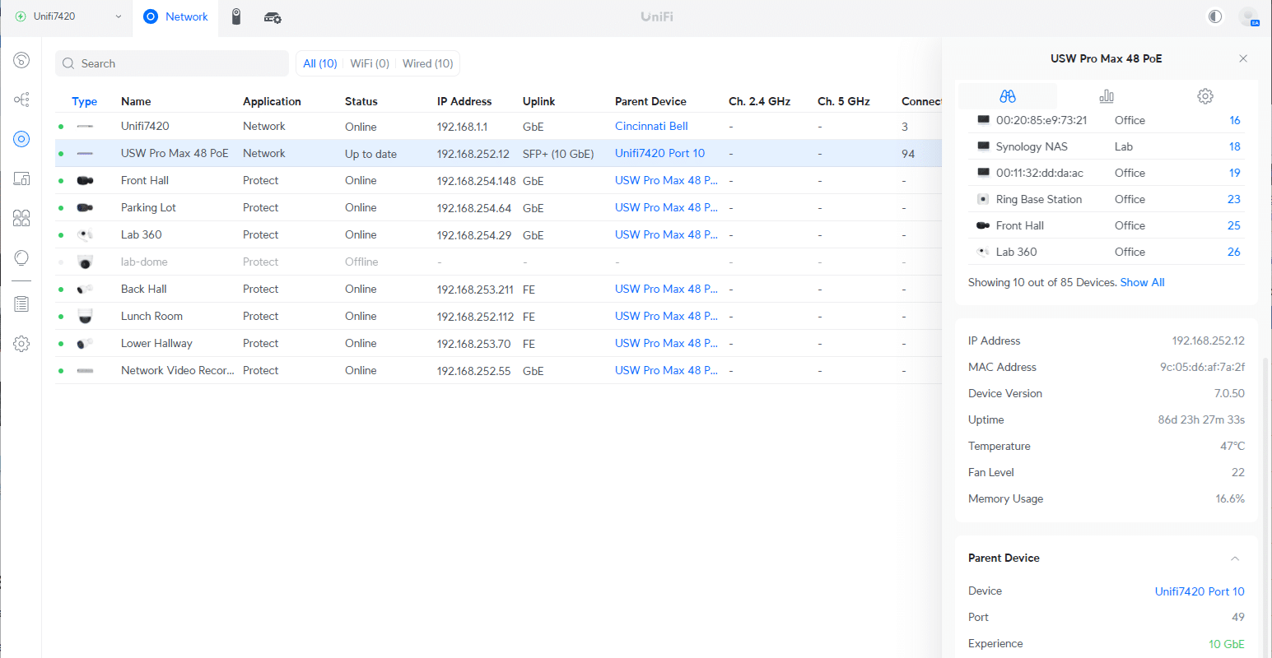This screenshot has height=658, width=1272.
Task: Open the Unifi7420 site selector dropdown
Action: (x=68, y=16)
